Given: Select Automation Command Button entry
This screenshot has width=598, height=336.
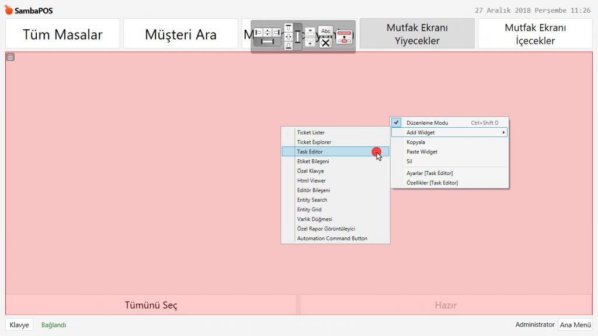Looking at the screenshot, I should point(332,239).
